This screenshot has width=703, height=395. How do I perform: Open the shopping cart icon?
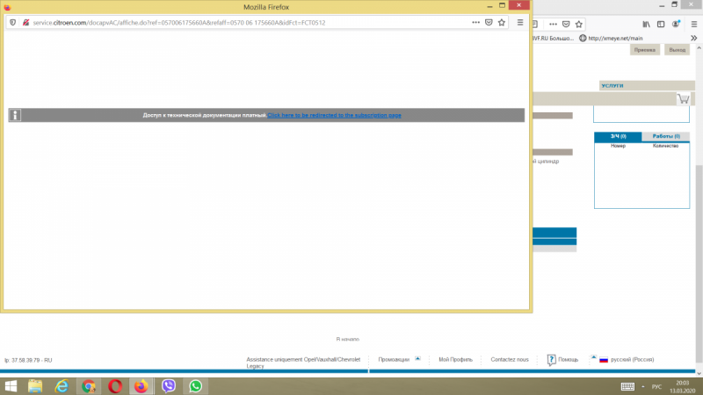683,99
